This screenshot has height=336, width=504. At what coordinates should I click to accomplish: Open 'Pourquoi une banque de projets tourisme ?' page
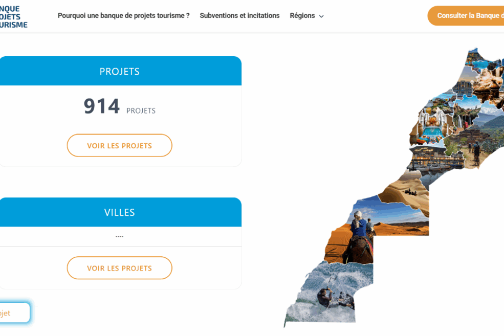(x=123, y=15)
